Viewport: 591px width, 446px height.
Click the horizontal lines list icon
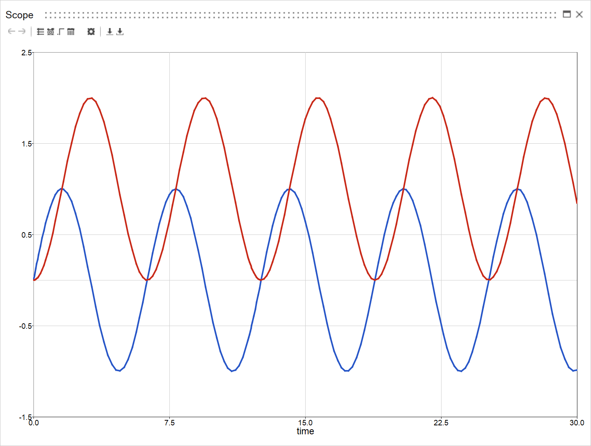(x=40, y=32)
